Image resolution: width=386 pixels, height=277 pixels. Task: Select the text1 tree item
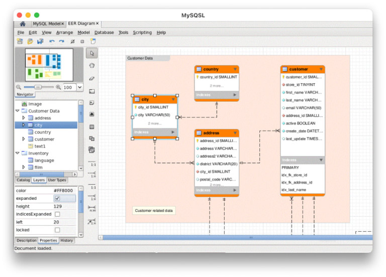coord(40,146)
